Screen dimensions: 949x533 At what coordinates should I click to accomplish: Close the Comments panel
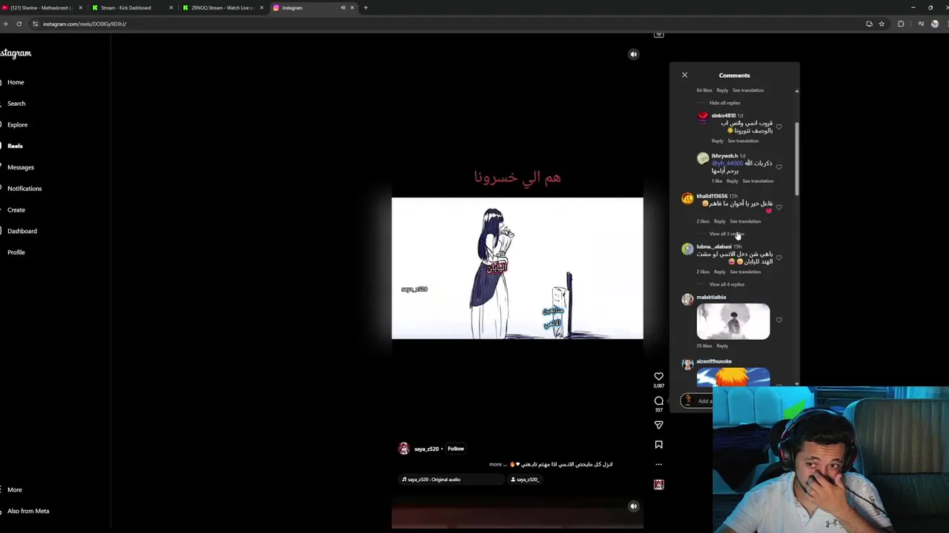click(684, 75)
